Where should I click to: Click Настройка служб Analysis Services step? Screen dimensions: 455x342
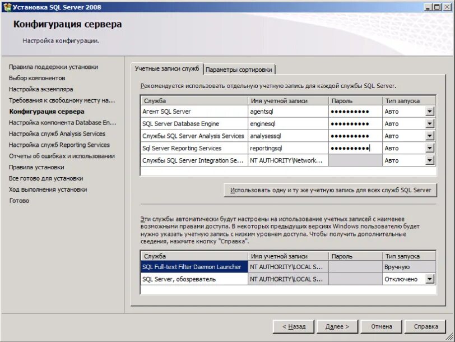[57, 133]
